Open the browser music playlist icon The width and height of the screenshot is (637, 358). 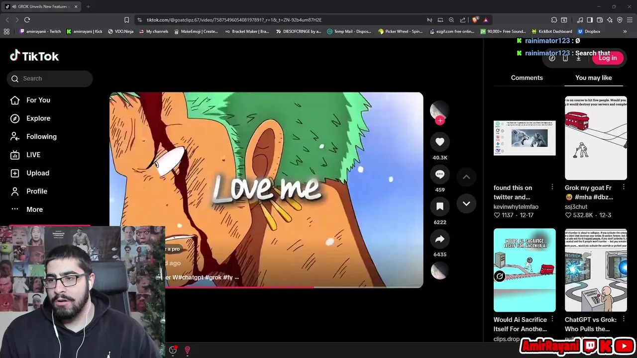580,20
